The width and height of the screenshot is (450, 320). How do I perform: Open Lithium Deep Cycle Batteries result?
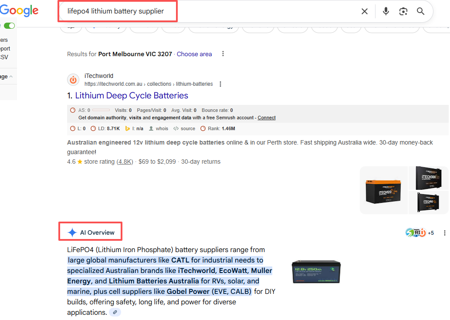coord(132,95)
